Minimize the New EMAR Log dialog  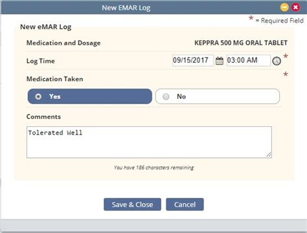[284, 8]
